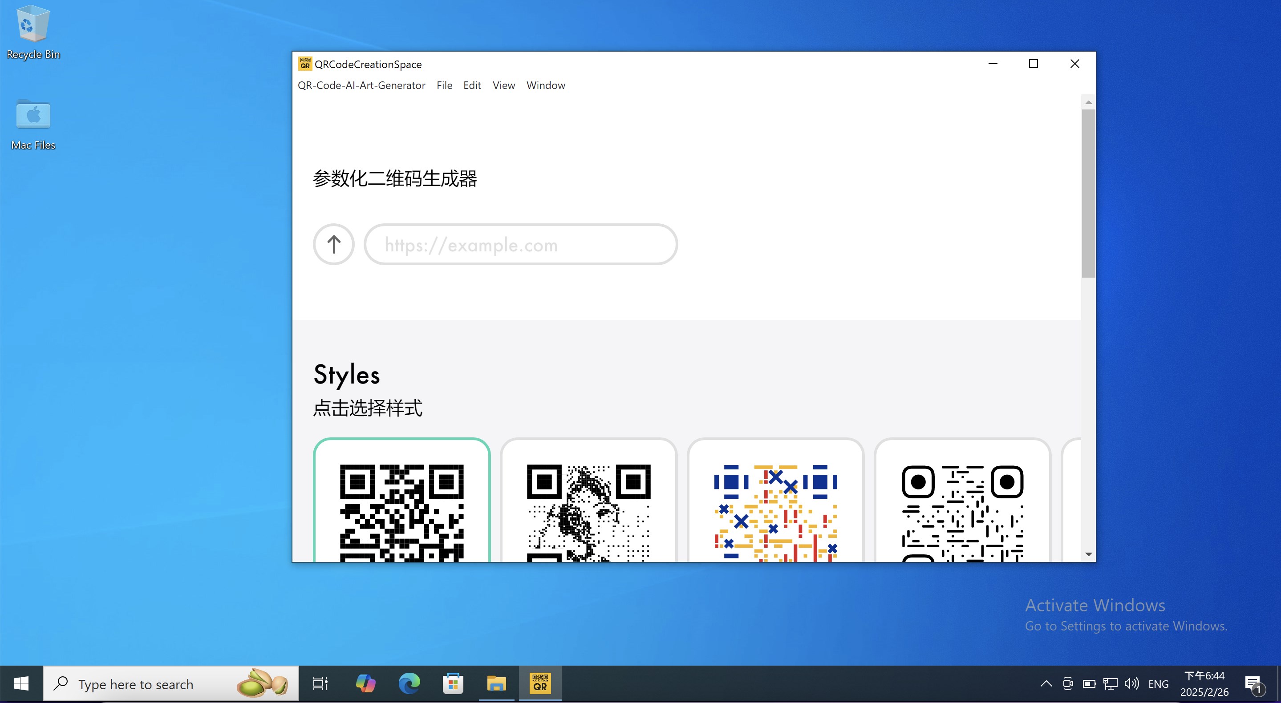This screenshot has width=1281, height=703.
Task: Click the Copilot taskbar icon
Action: click(365, 683)
